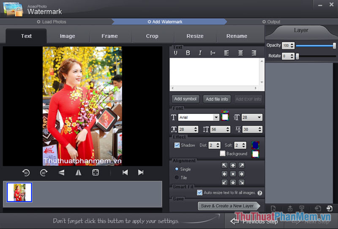Screen dimensions: 338x229
Task: Open Smart Fit help question mark
Action: tap(260, 193)
